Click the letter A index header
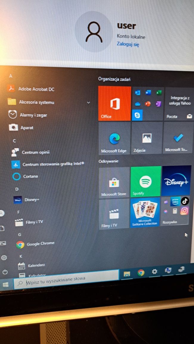This screenshot has height=344, width=194. tap(10, 76)
